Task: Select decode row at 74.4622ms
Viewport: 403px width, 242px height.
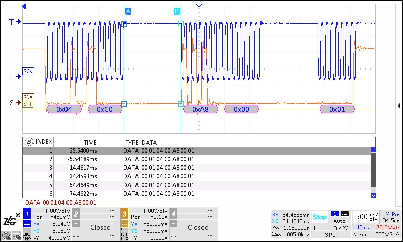Action: [x=196, y=194]
